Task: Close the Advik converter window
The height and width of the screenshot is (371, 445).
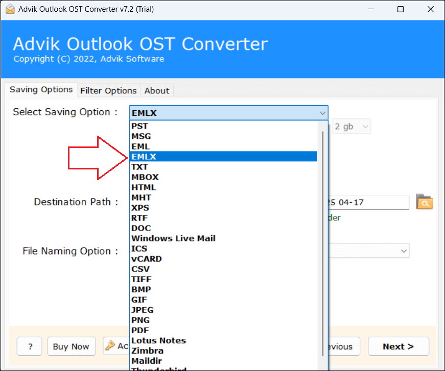Action: [x=431, y=9]
